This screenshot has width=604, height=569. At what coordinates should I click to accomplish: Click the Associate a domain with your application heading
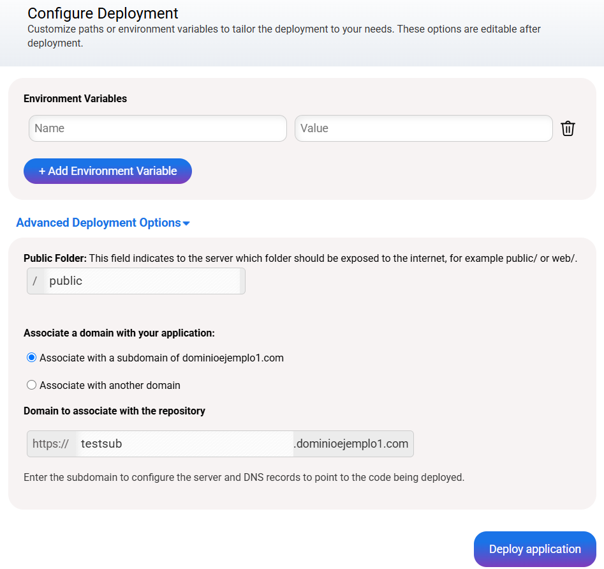(119, 333)
